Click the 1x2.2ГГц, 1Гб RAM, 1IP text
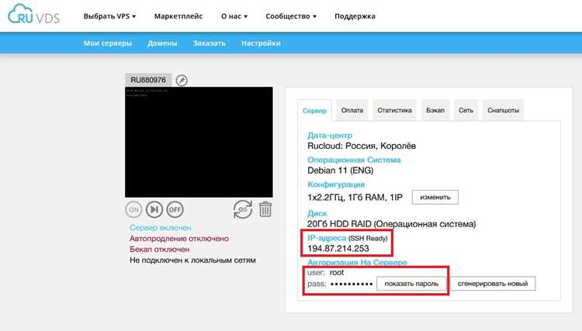The height and width of the screenshot is (331, 582). click(x=355, y=198)
